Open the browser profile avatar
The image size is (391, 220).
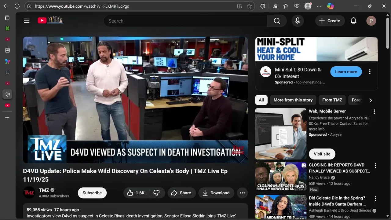point(308,6)
